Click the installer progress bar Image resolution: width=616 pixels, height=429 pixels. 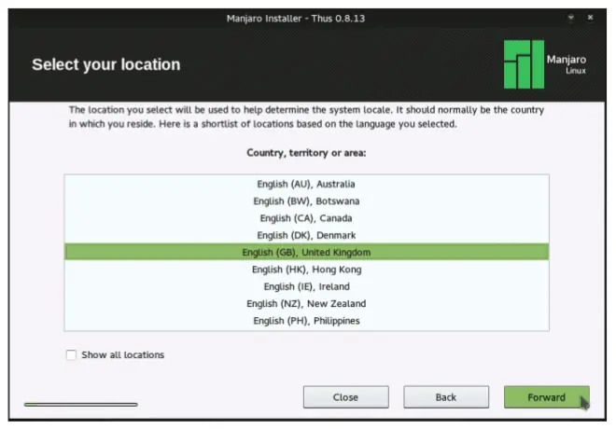point(81,404)
